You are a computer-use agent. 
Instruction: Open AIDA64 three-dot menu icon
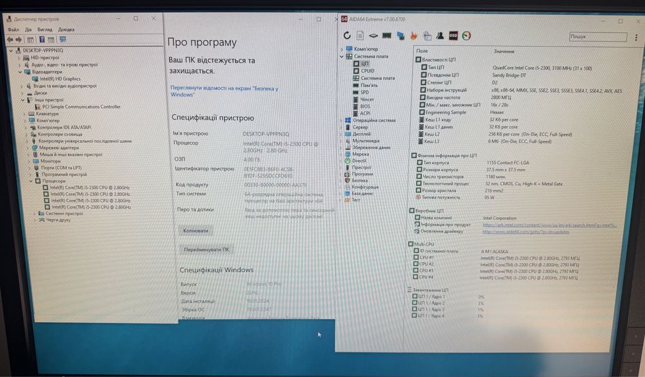click(636, 37)
